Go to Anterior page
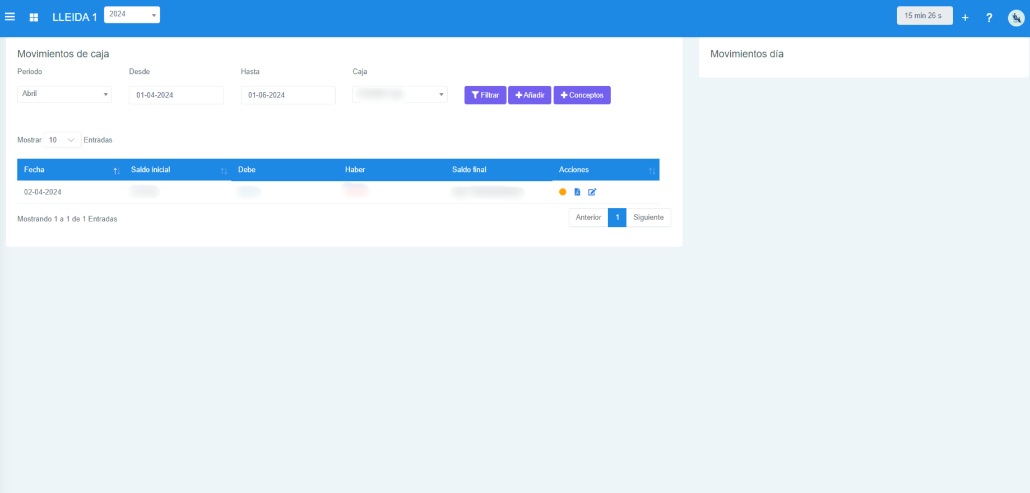 (588, 217)
